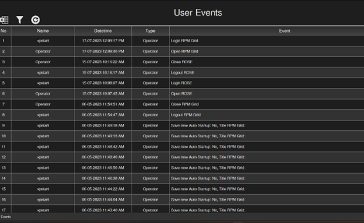Click the Operator name in row 7
Image resolution: width=364 pixels, height=223 pixels.
click(x=43, y=104)
